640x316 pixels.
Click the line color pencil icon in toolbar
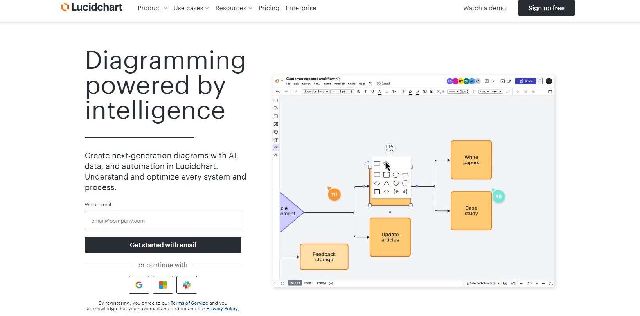click(x=417, y=92)
